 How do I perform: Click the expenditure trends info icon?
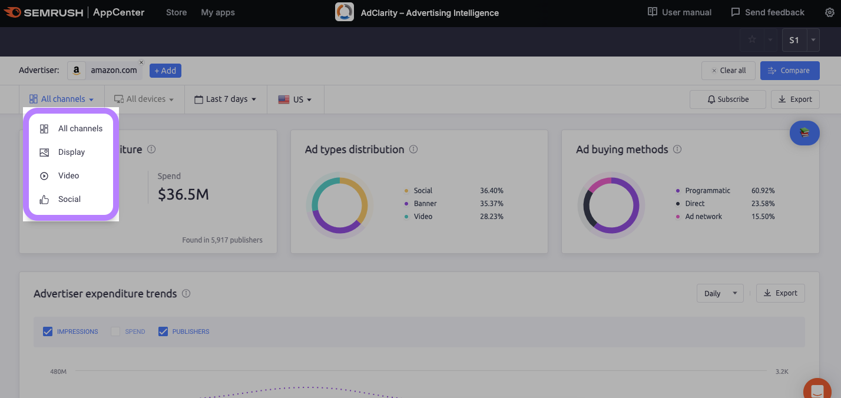(186, 293)
